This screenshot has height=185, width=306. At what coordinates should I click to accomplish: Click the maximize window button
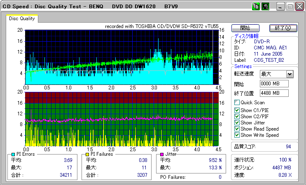pyautogui.click(x=290, y=7)
